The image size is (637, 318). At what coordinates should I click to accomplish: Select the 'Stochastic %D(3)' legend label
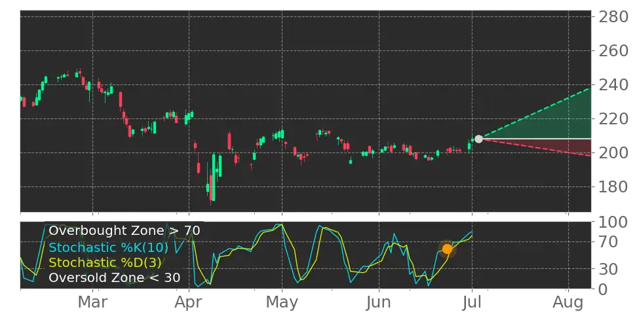105,262
